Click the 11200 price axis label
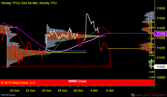Image resolution: width=167 pixels, height=97 pixels. 161,48
